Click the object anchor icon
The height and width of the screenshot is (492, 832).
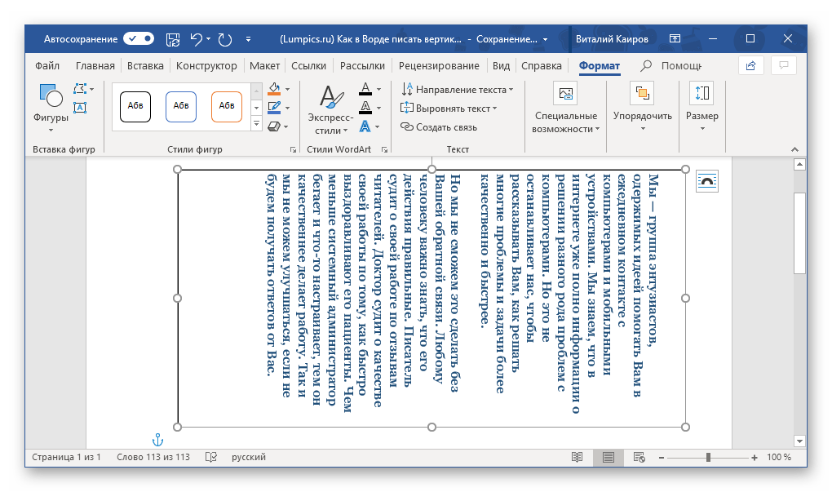click(x=157, y=440)
